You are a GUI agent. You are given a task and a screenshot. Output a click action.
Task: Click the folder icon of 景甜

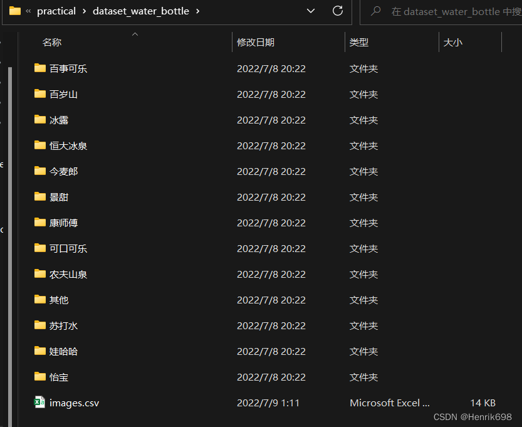pyautogui.click(x=40, y=196)
